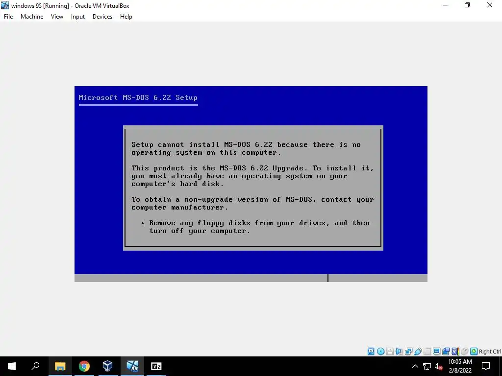Open the Help menu

126,17
